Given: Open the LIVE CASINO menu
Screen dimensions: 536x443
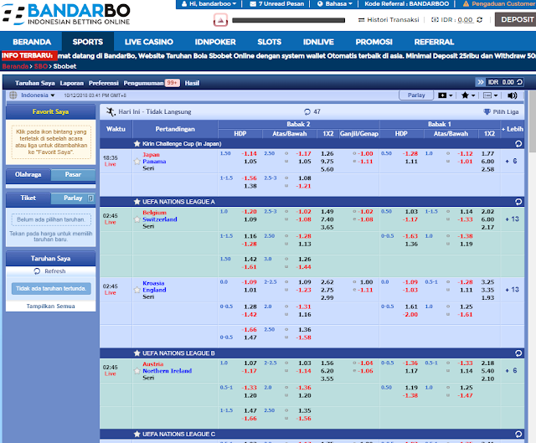Looking at the screenshot, I should pyautogui.click(x=149, y=42).
